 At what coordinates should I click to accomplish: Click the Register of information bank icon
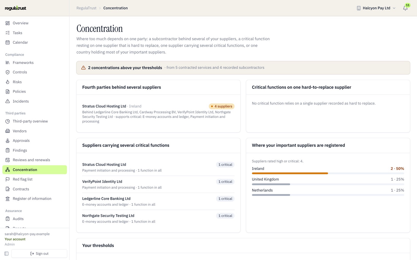coord(8,199)
